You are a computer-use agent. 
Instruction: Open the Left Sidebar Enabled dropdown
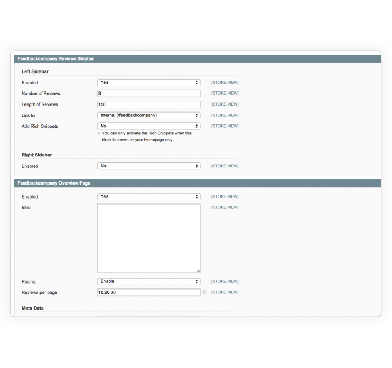pos(149,83)
